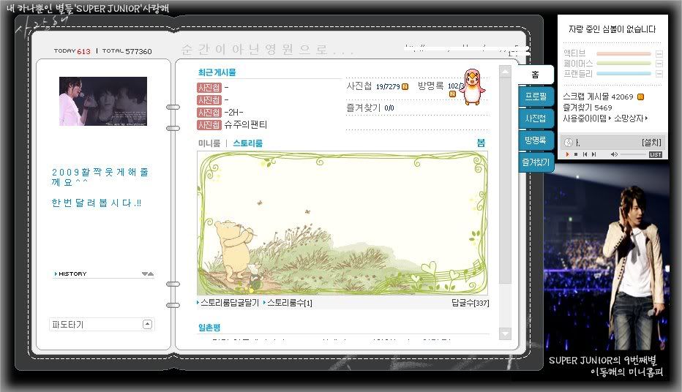682x392 pixels.
Task: Open the 방명록 counter link
Action: coord(440,86)
